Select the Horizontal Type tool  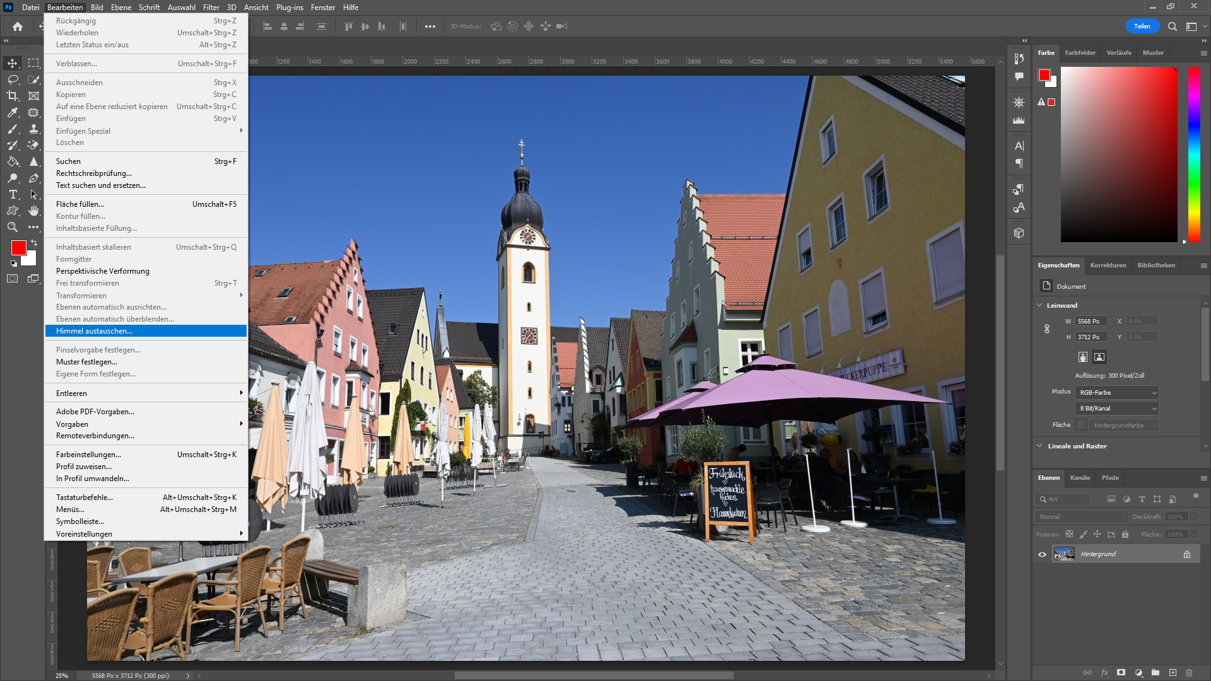tap(12, 194)
